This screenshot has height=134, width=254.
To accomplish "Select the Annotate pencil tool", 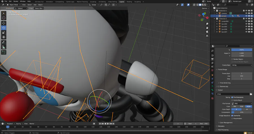I will [4, 42].
